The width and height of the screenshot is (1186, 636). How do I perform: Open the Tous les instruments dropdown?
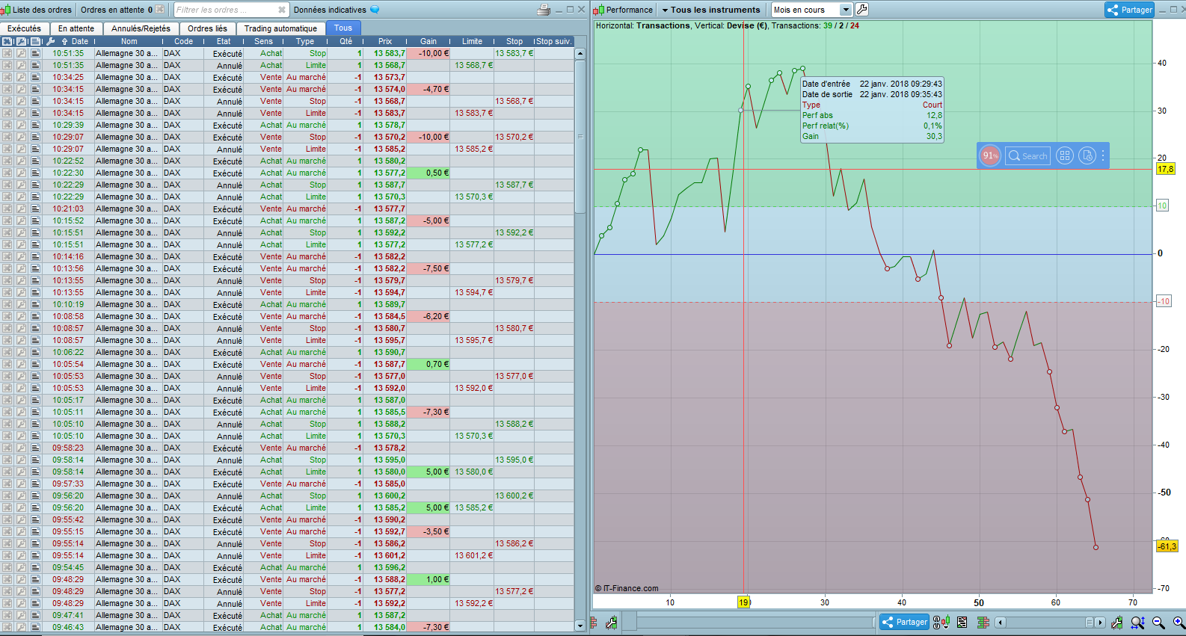(710, 10)
